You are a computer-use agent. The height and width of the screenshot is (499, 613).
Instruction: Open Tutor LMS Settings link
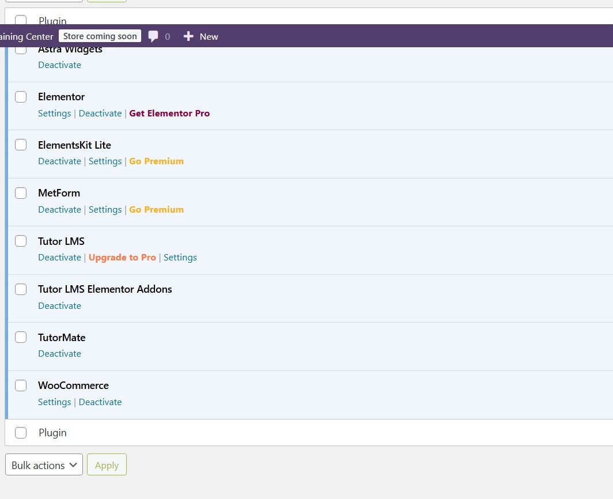click(x=180, y=258)
